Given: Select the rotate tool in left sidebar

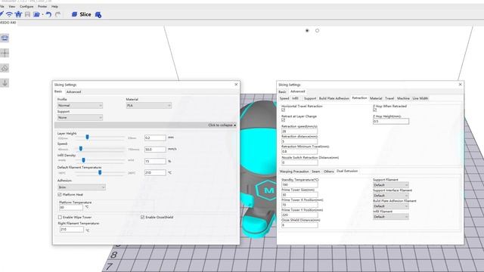Looking at the screenshot, I should pyautogui.click(x=5, y=68).
